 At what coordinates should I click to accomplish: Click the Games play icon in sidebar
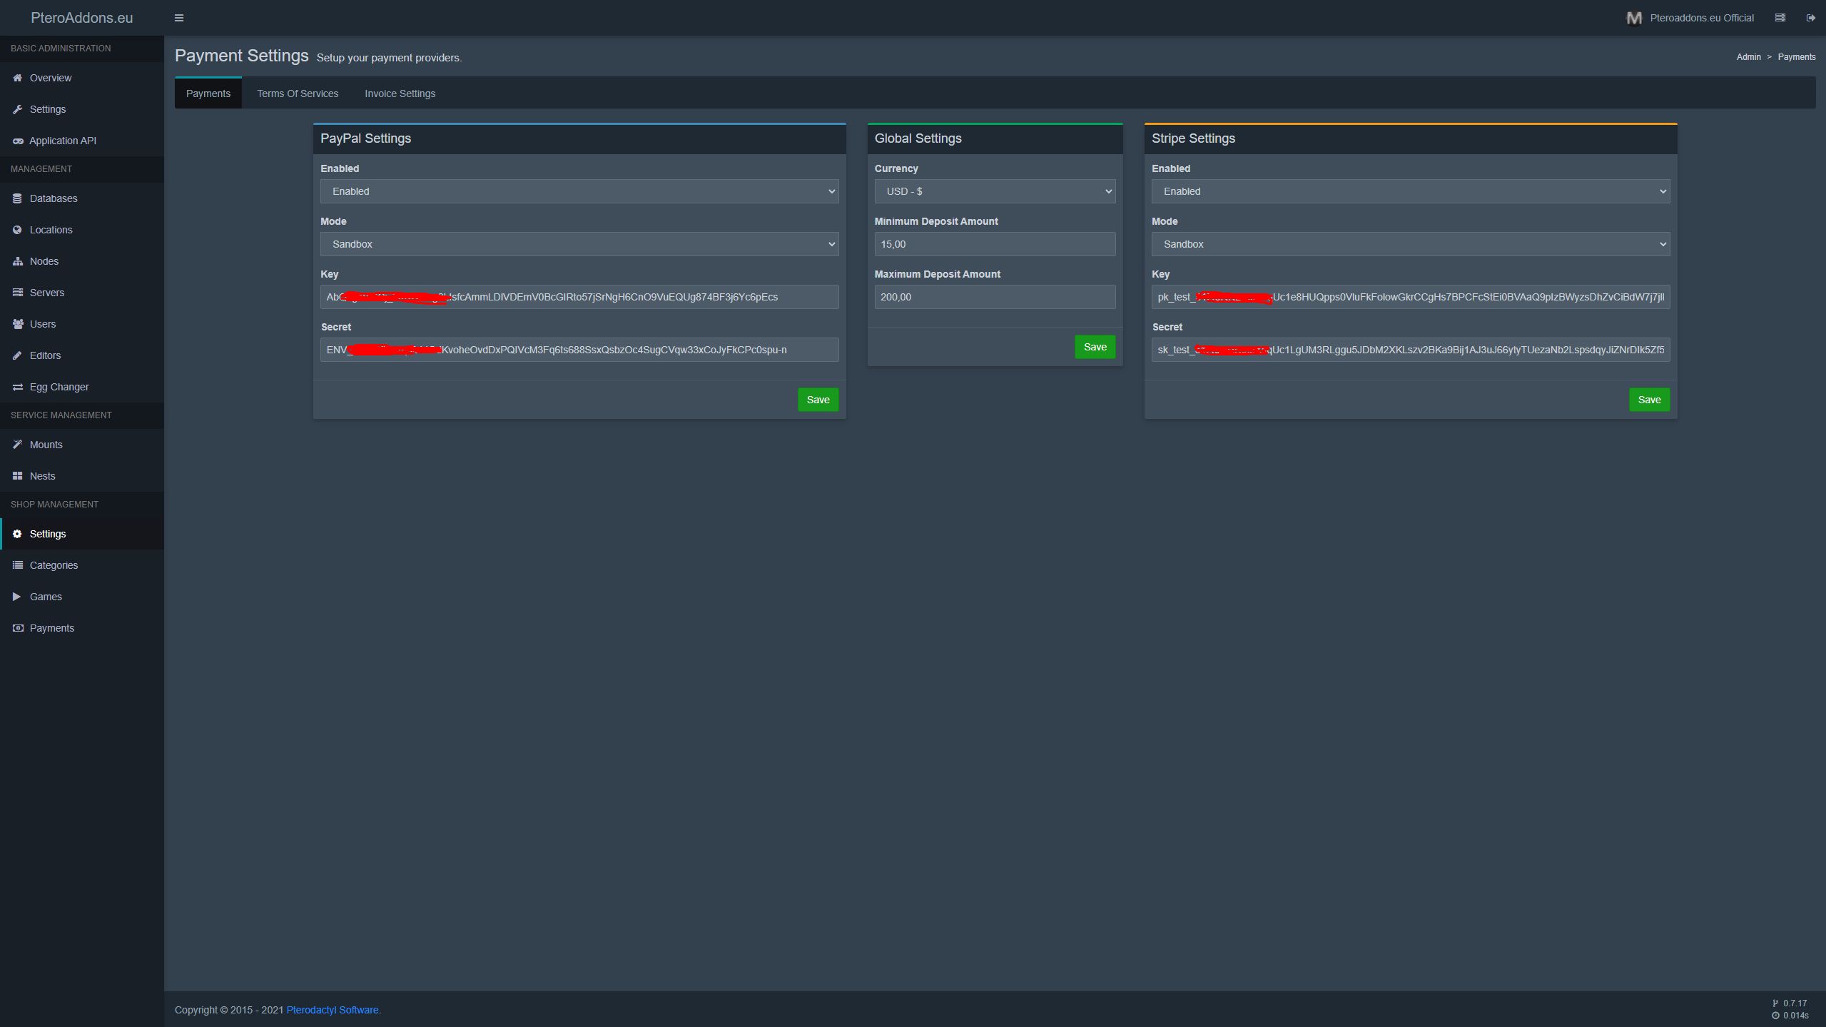(17, 597)
